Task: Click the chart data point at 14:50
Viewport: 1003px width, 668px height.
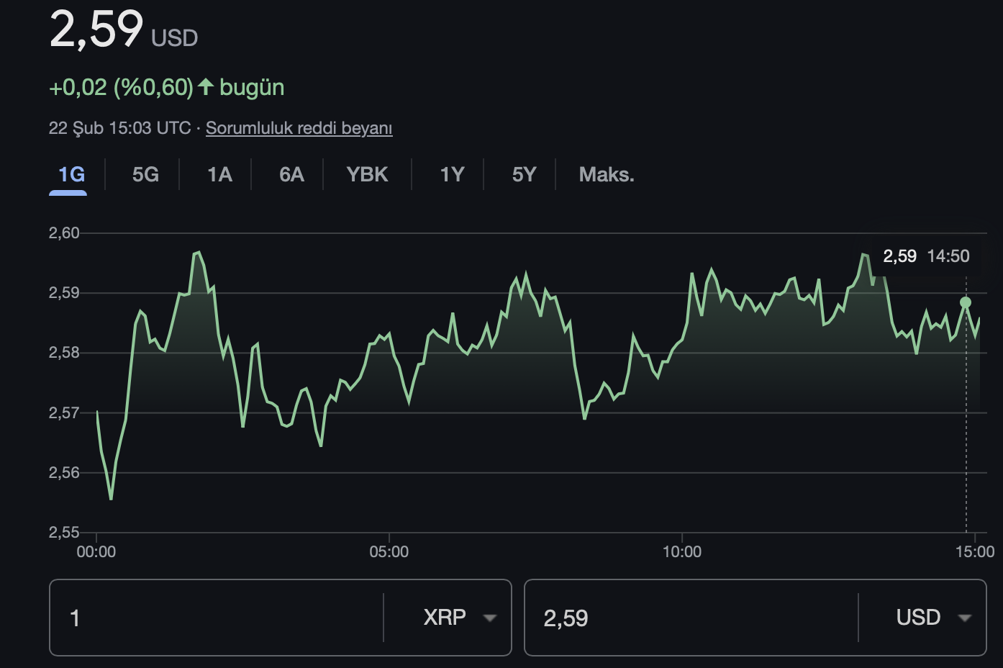Action: tap(966, 302)
